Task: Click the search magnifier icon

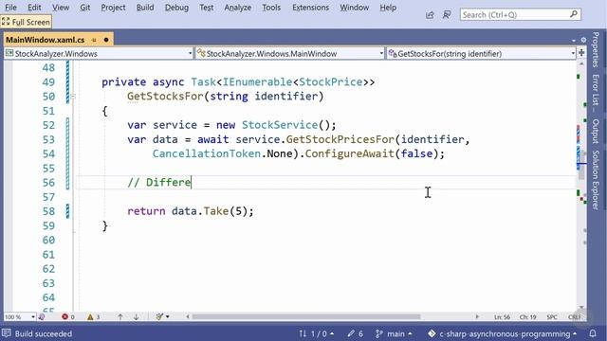Action: click(574, 14)
